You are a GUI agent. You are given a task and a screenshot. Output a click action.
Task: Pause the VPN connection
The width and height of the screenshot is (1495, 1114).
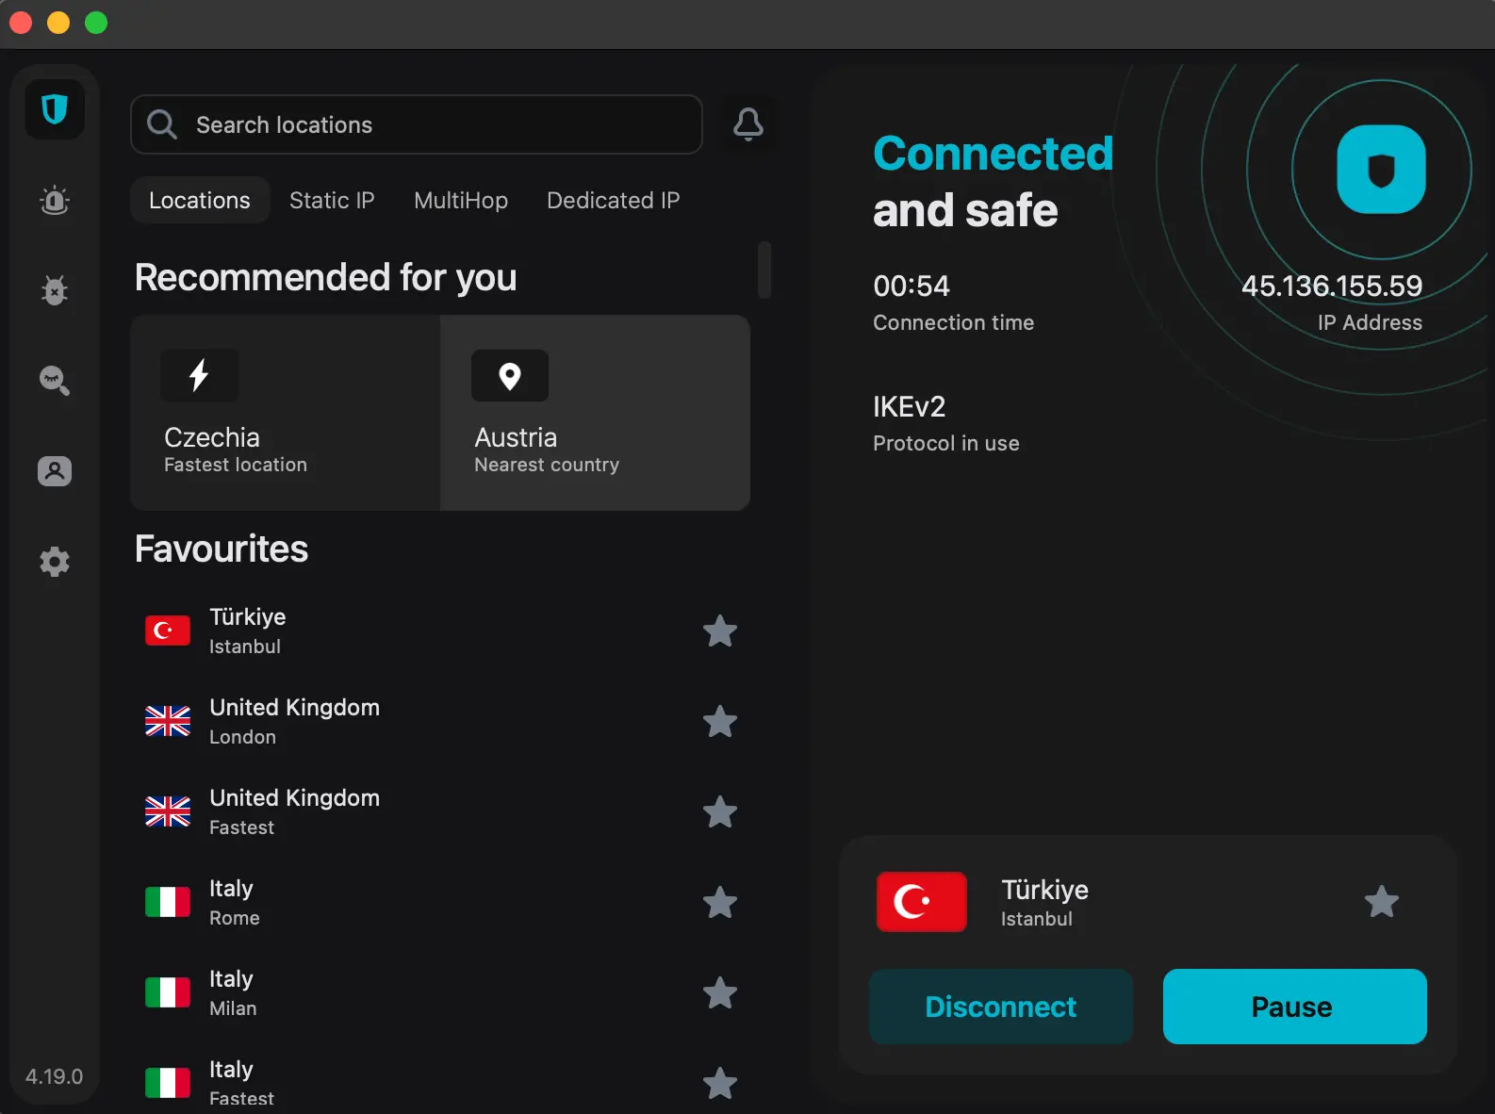click(1294, 1007)
